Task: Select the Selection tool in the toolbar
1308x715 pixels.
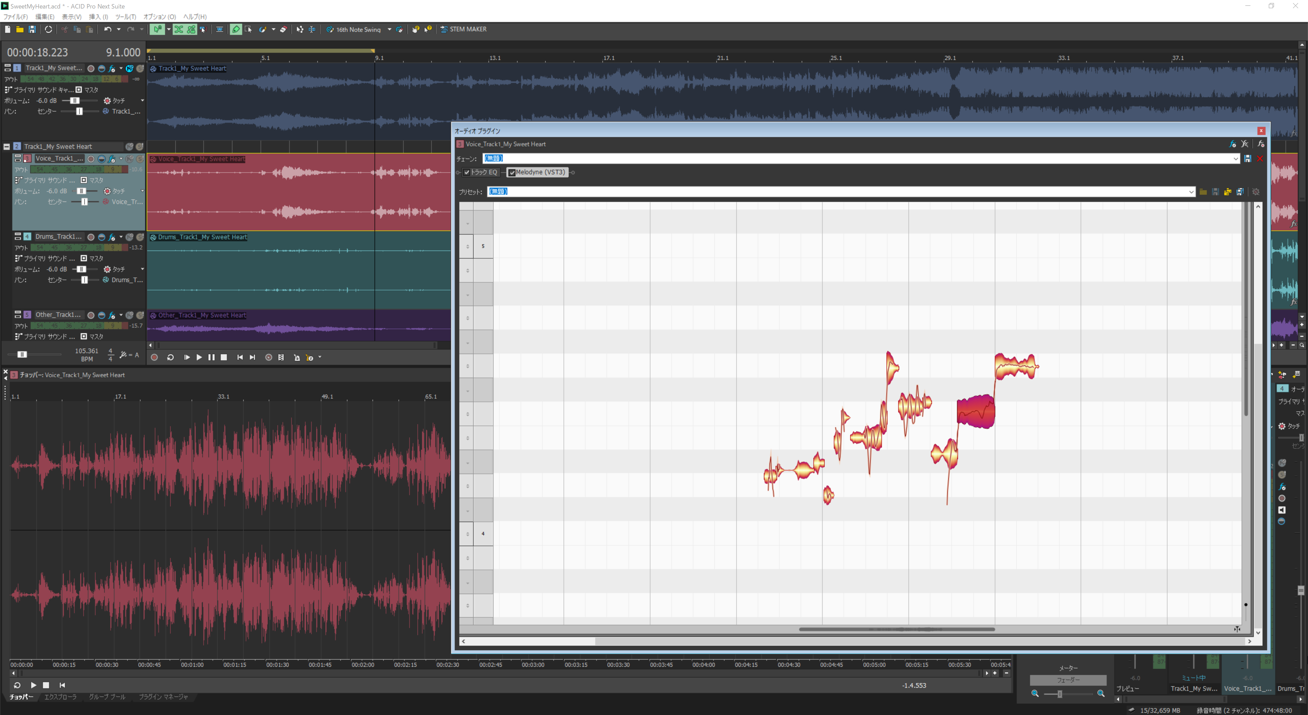Action: click(x=248, y=29)
